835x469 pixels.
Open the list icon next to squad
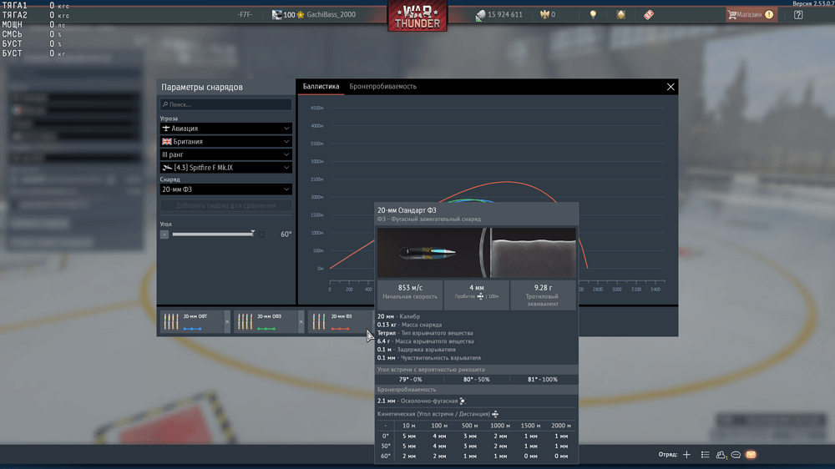point(706,455)
